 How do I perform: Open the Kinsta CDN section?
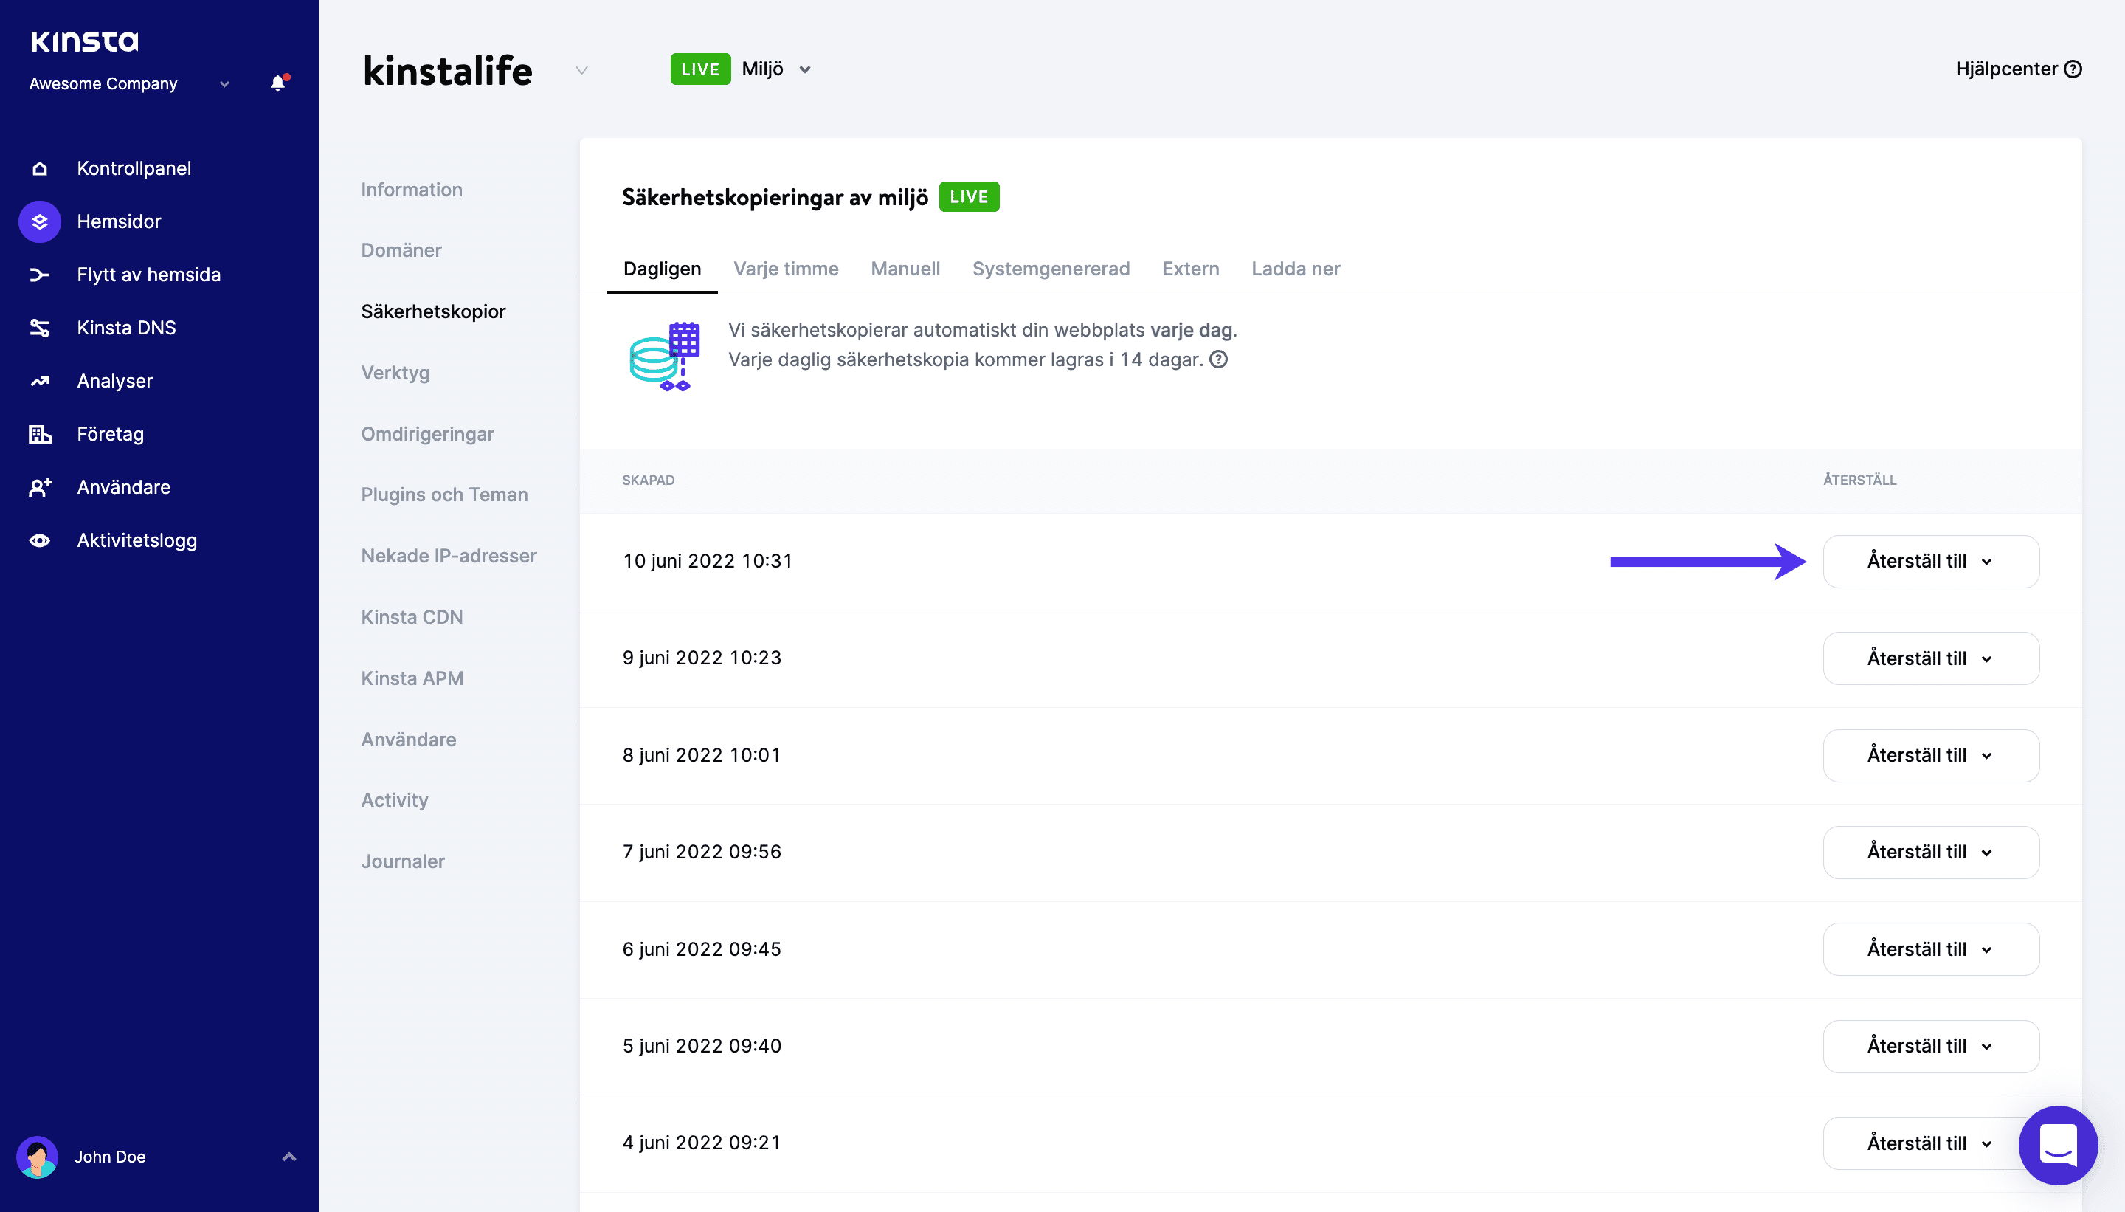pyautogui.click(x=412, y=617)
